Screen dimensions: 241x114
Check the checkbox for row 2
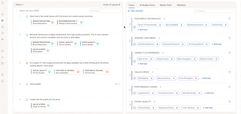pyautogui.click(x=17, y=34)
